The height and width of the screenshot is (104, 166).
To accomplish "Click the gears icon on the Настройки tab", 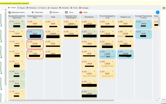I will 60,8.
